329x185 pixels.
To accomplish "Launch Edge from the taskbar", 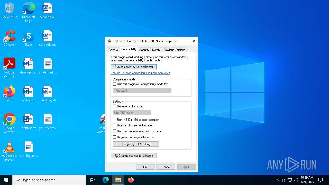I will pos(106,180).
